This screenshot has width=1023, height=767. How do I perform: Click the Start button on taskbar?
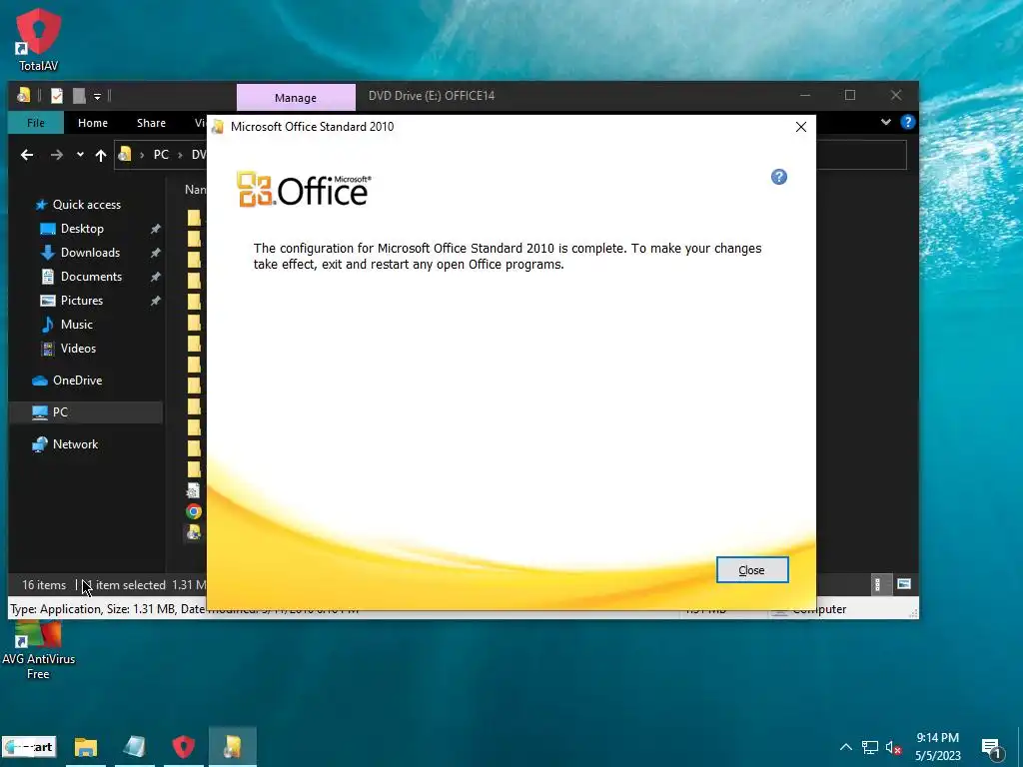[x=29, y=747]
